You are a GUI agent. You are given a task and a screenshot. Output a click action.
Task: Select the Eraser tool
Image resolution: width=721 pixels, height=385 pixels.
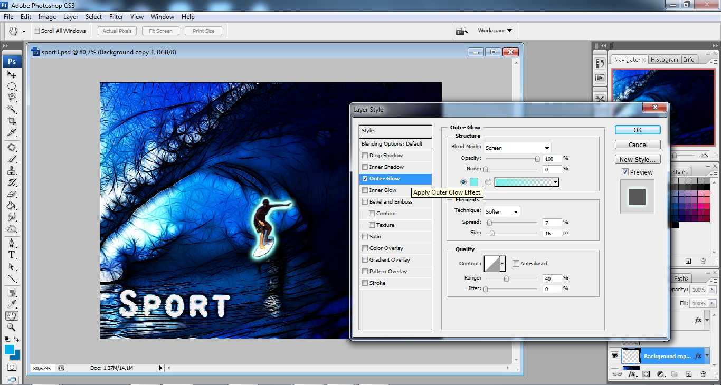[x=12, y=194]
